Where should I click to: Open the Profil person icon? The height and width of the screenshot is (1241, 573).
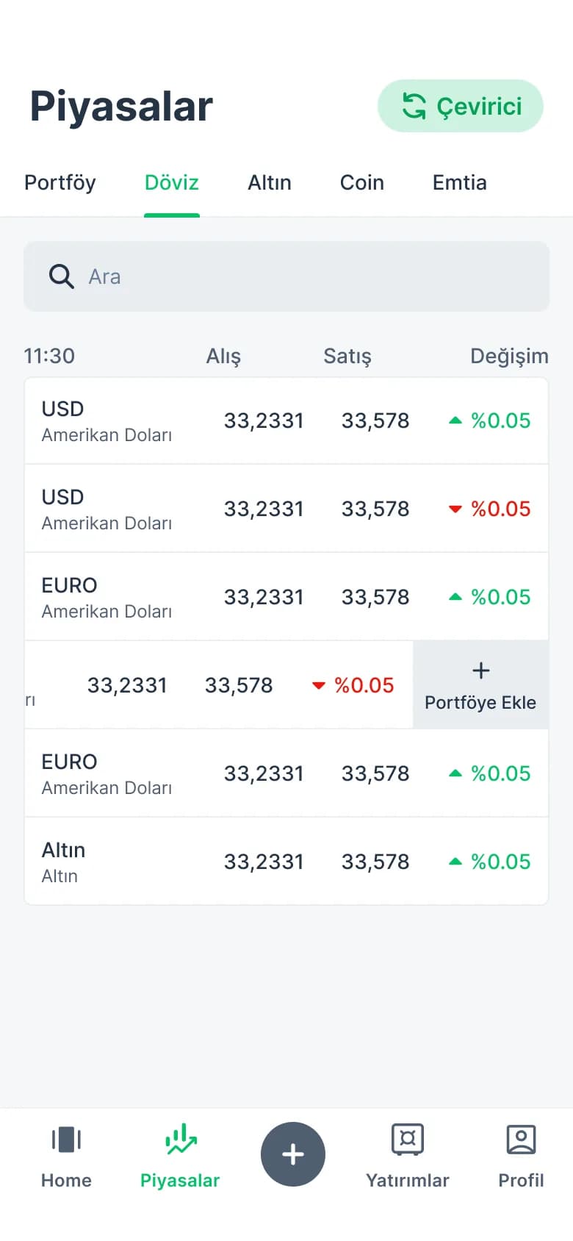click(x=521, y=1140)
